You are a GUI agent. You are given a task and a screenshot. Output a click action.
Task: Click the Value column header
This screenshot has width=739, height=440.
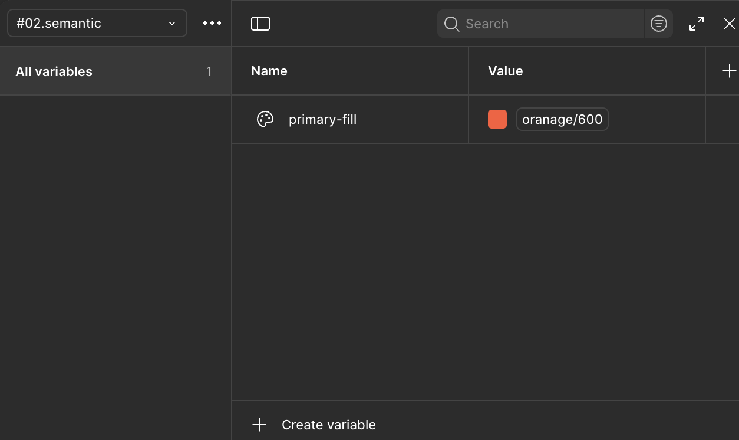pos(505,71)
